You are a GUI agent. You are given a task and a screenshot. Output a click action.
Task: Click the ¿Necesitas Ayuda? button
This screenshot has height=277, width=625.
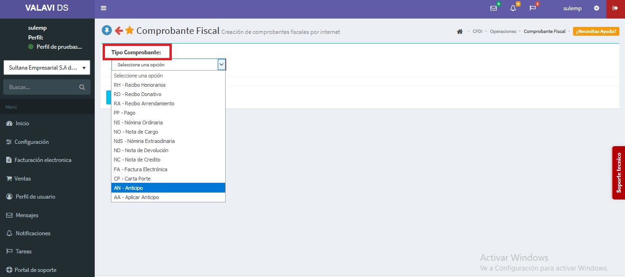596,32
